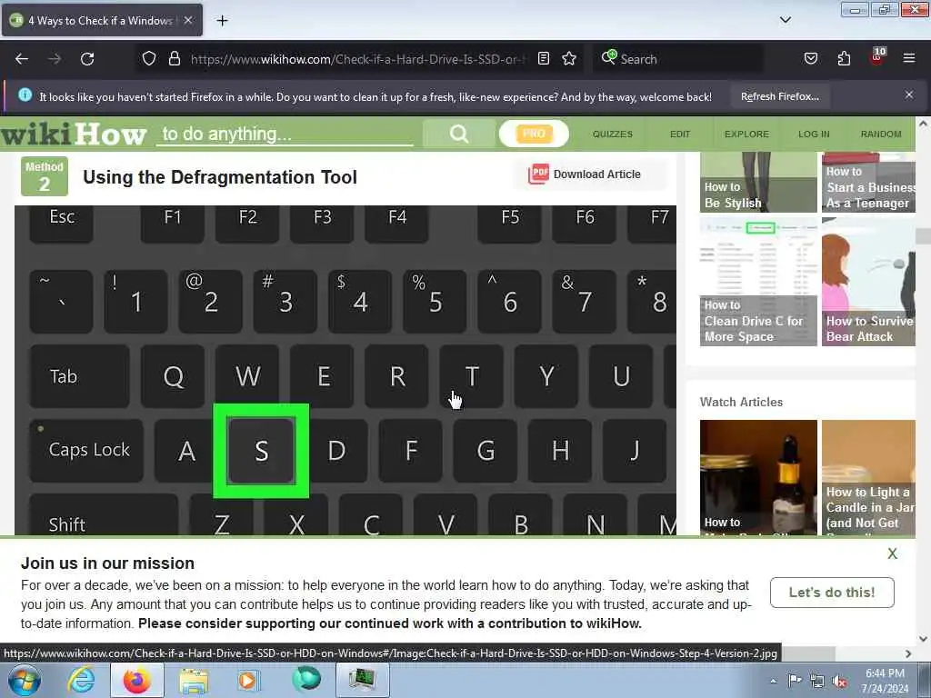
Task: Show hidden tray icons arrow
Action: (773, 681)
